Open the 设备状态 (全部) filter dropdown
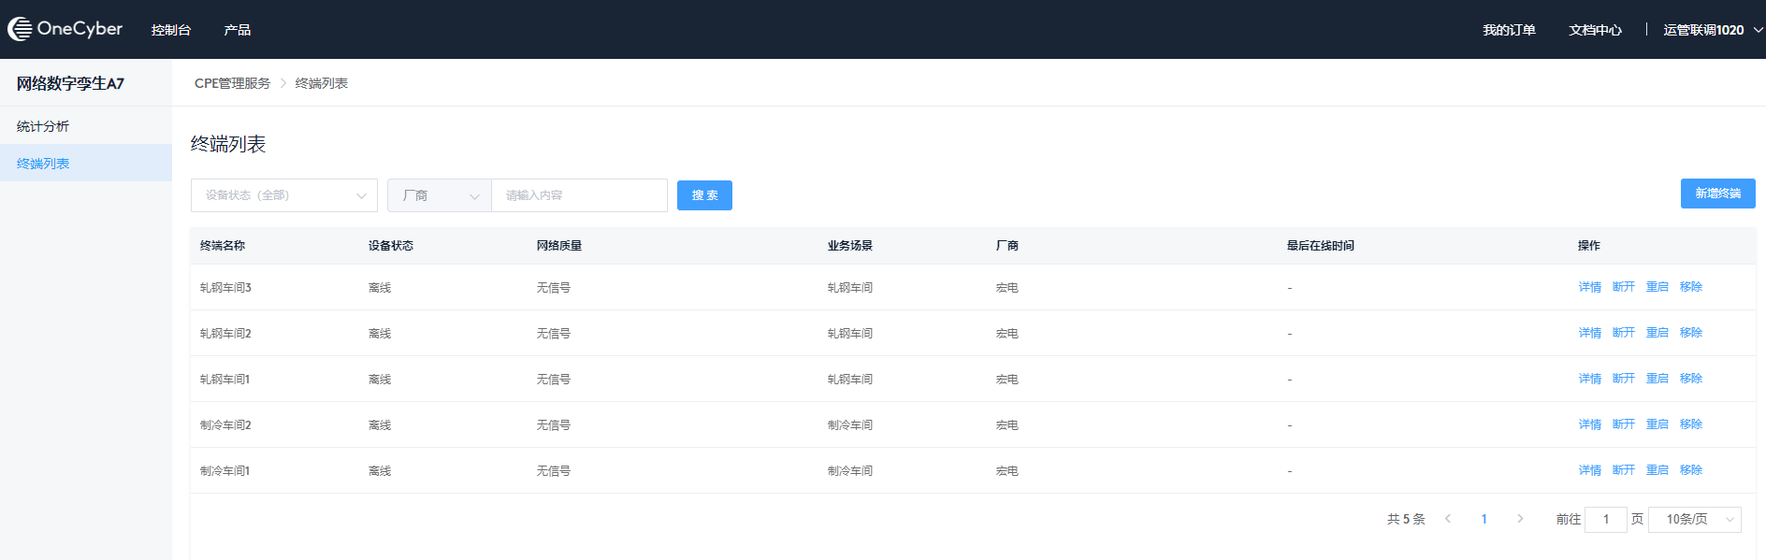The image size is (1766, 560). [x=283, y=195]
